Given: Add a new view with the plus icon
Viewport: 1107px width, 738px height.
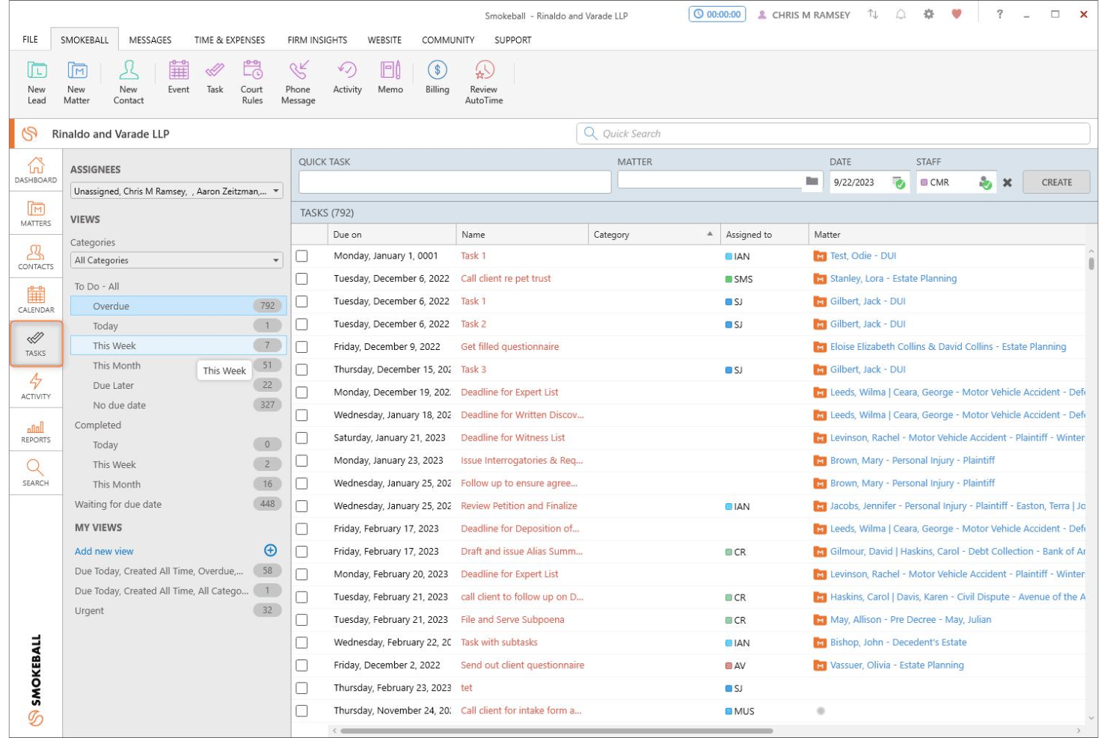Looking at the screenshot, I should (x=271, y=550).
